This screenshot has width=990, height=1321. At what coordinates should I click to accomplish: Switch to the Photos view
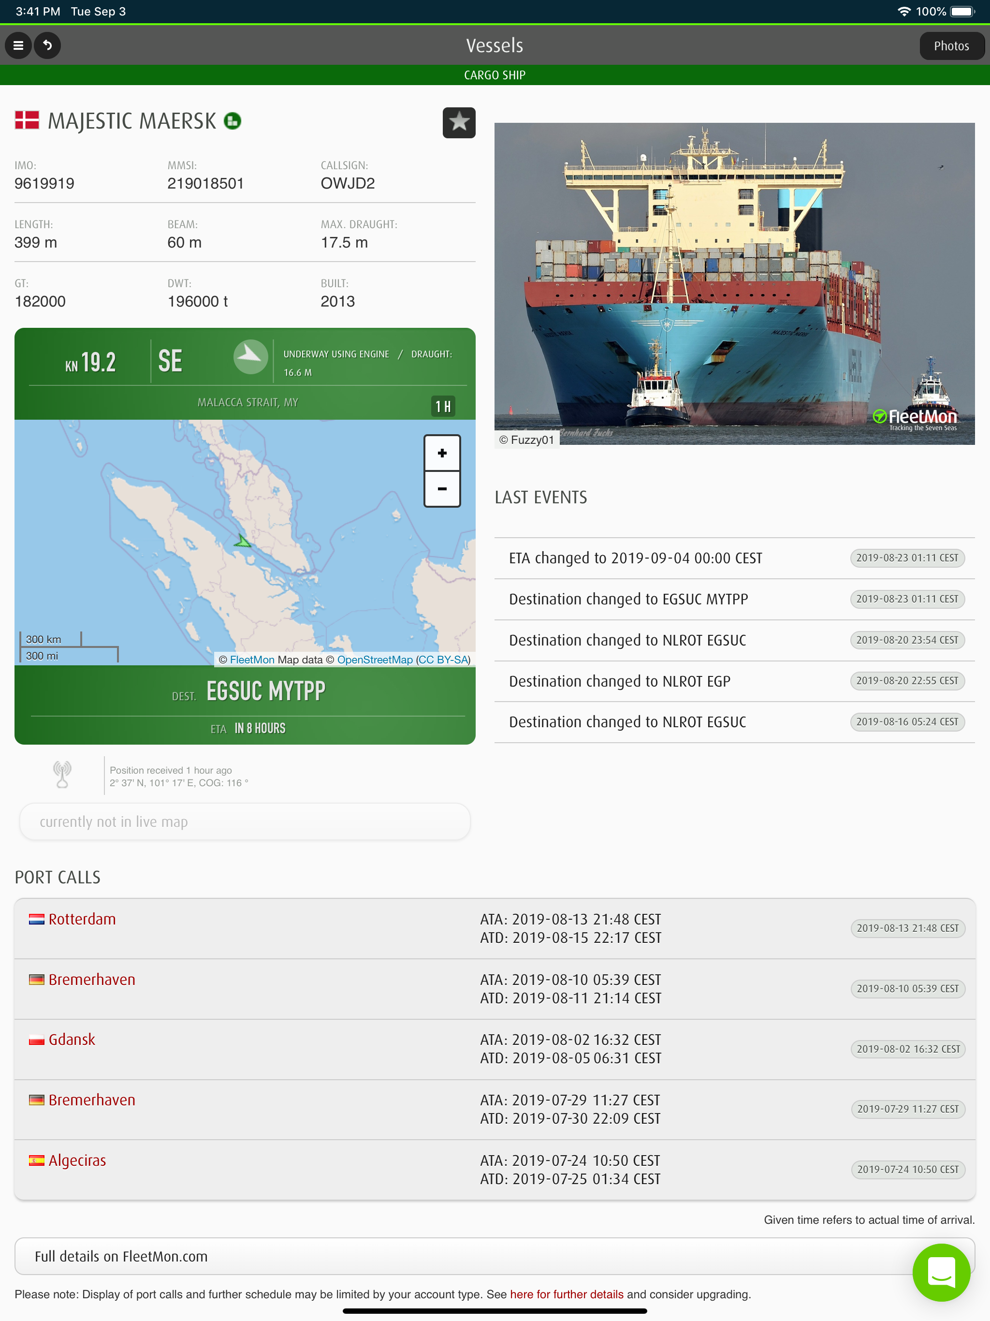click(952, 45)
